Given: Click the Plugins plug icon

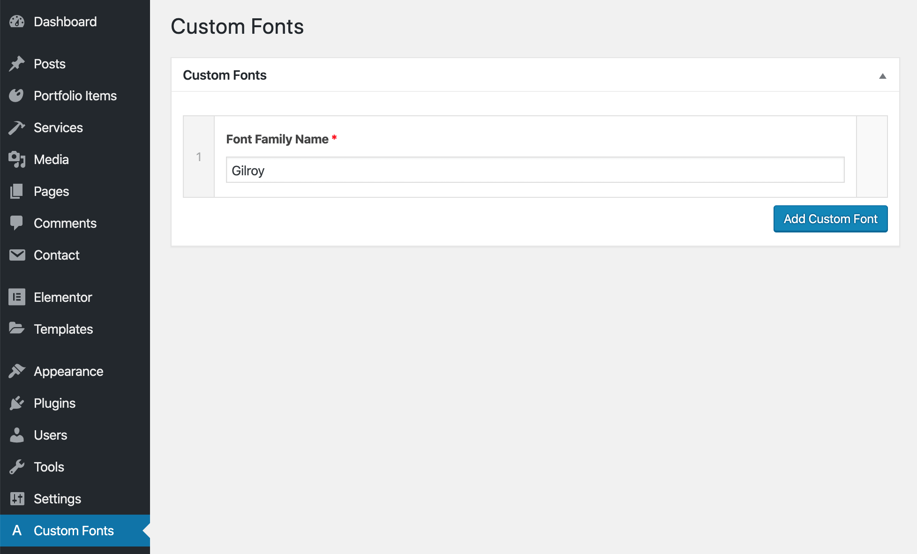Looking at the screenshot, I should tap(17, 403).
